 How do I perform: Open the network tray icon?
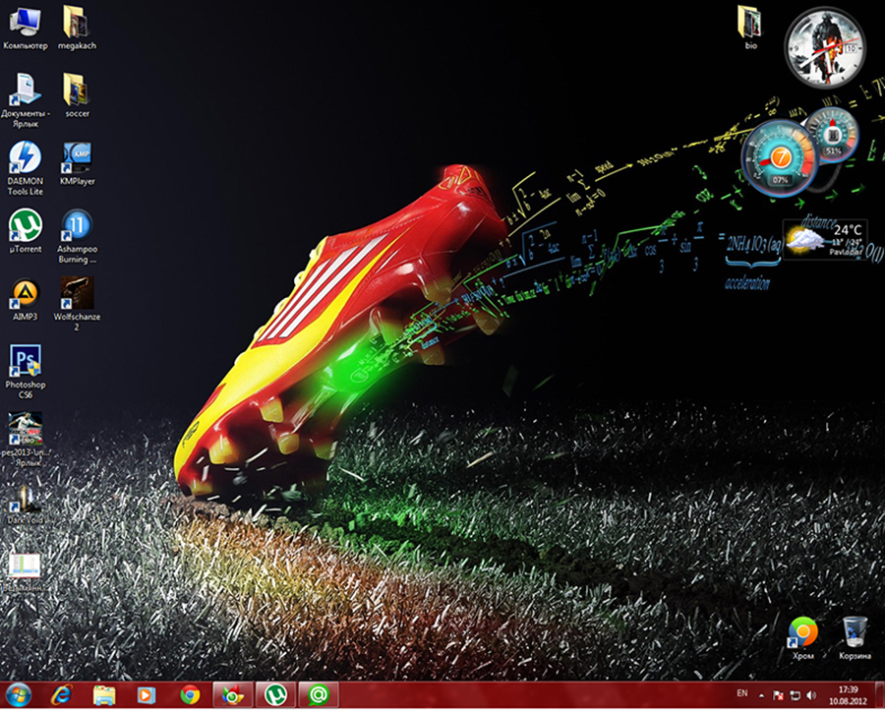point(795,696)
